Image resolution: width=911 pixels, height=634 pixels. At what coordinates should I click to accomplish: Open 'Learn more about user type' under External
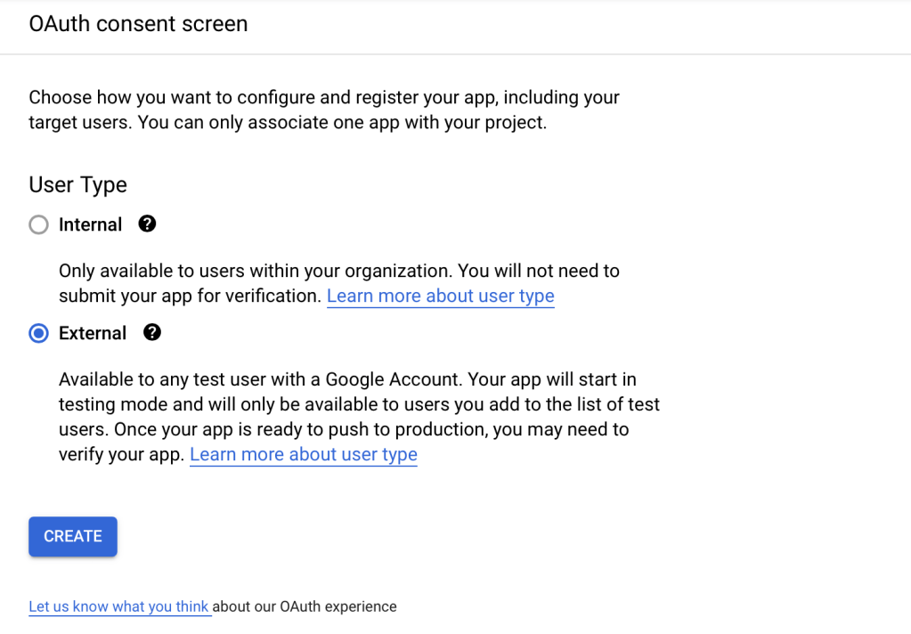[x=304, y=454]
